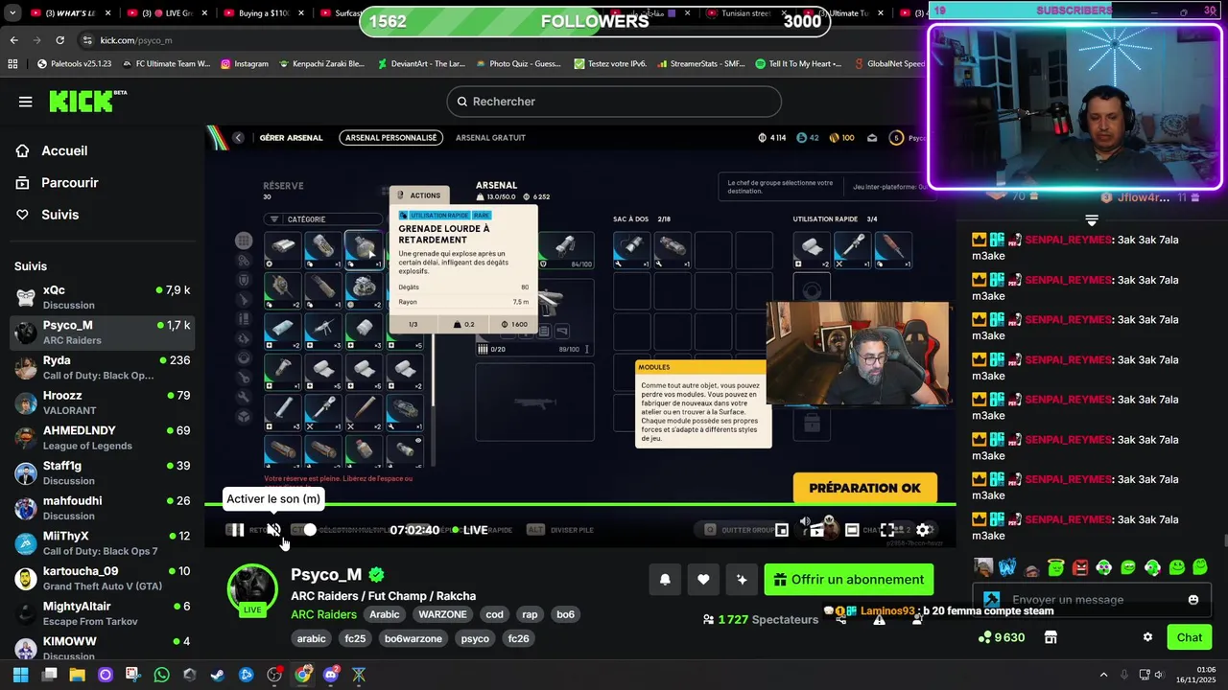Open the Windows Start menu
The image size is (1228, 690).
(20, 675)
